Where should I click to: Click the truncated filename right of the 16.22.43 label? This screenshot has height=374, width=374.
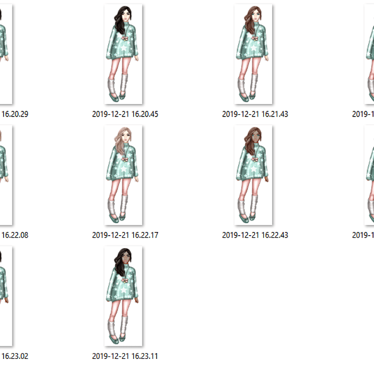pyautogui.click(x=363, y=235)
